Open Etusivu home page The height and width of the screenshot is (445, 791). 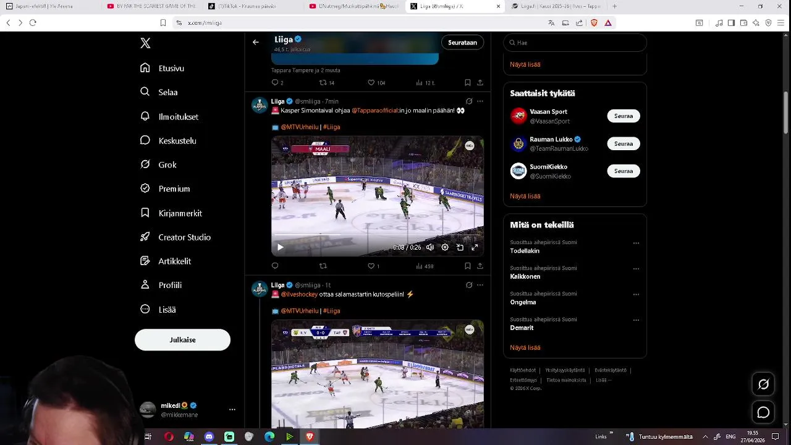[x=163, y=68]
